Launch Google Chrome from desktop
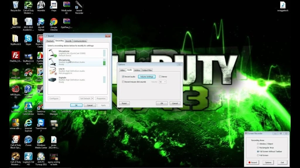Image resolution: width=300 pixels, height=168 pixels. [54, 24]
